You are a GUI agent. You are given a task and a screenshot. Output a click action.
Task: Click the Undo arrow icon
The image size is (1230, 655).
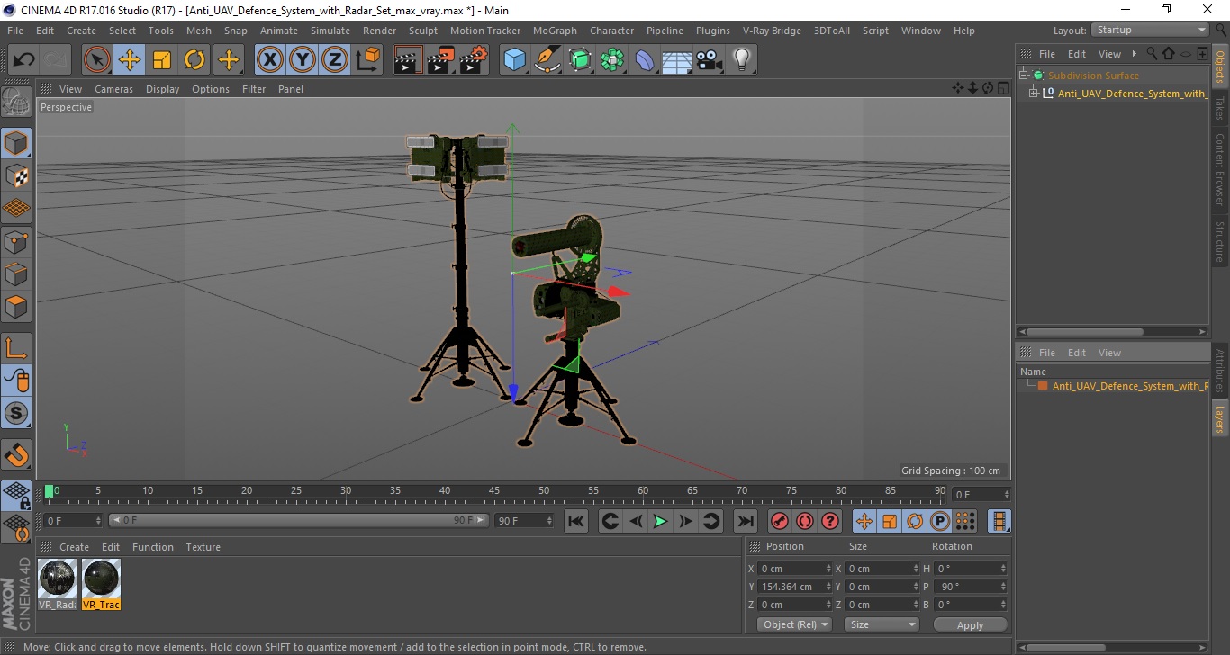[23, 60]
